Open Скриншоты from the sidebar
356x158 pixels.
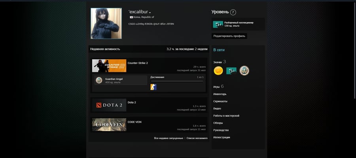[220, 102]
